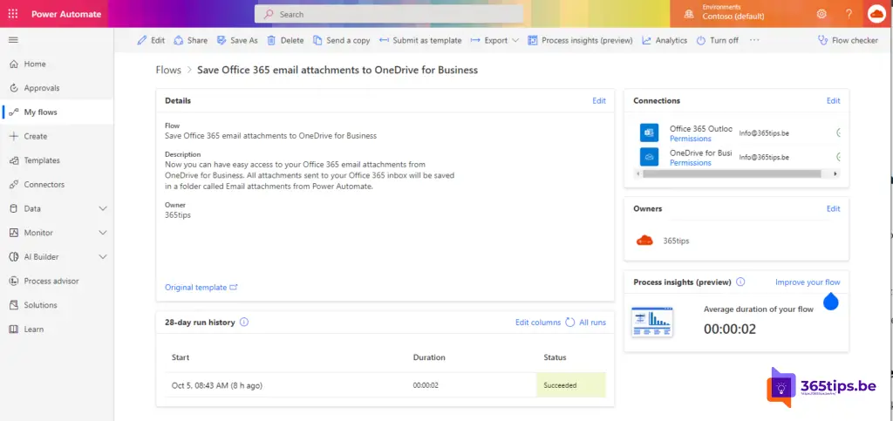Open the Oct 5, 08:43 AM run
This screenshot has height=421, width=893.
[217, 385]
